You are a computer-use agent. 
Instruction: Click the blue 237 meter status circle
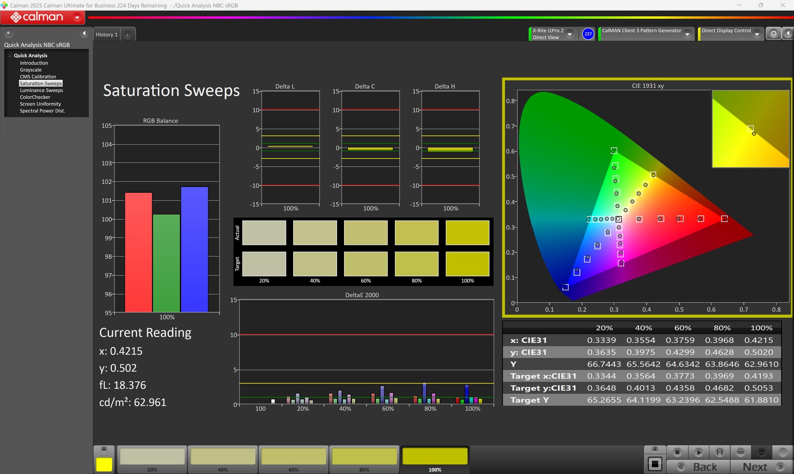coord(588,34)
